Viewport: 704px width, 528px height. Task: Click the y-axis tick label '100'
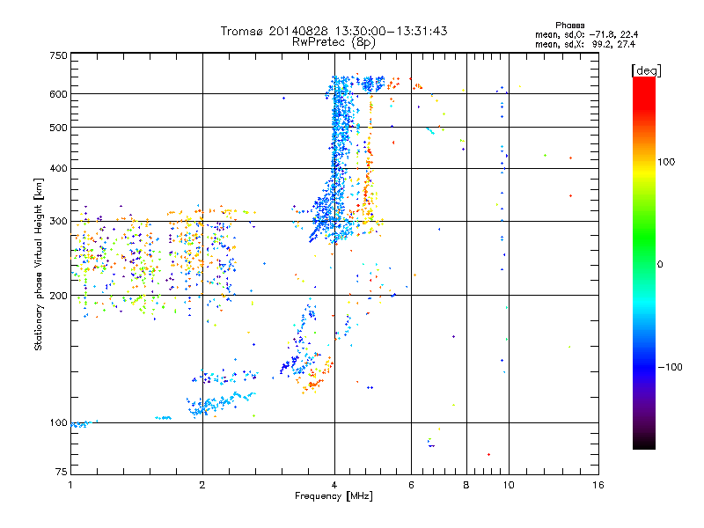click(58, 423)
